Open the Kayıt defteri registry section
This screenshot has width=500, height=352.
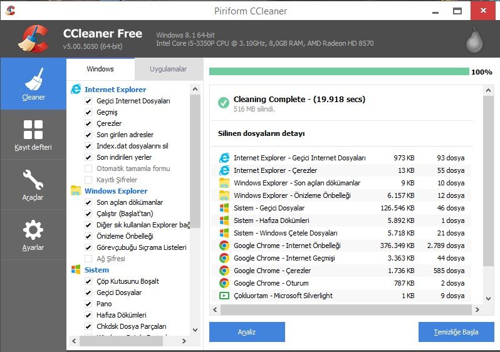[33, 135]
